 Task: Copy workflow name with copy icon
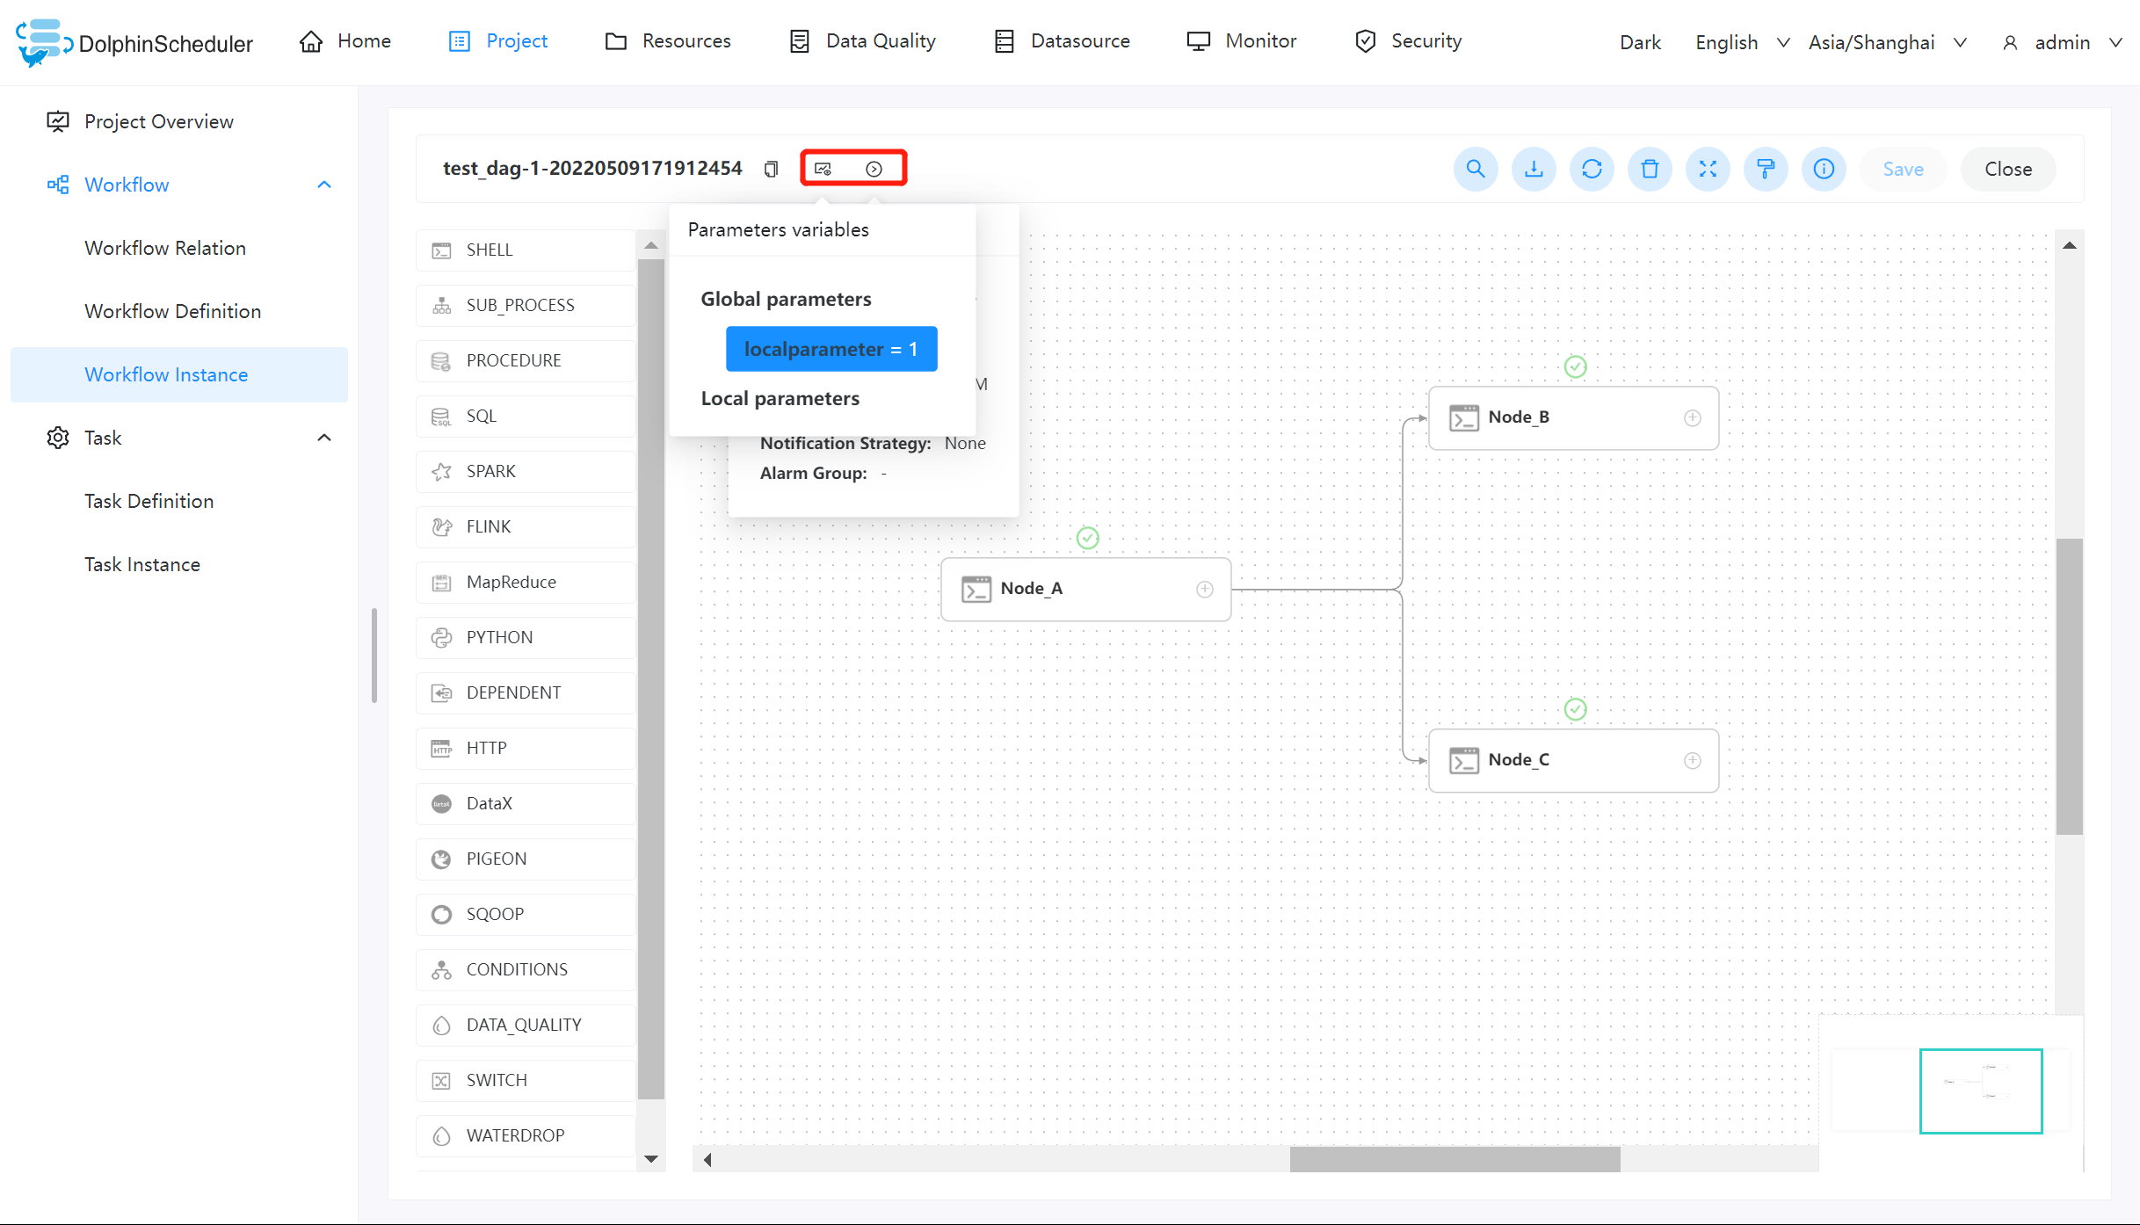coord(771,169)
